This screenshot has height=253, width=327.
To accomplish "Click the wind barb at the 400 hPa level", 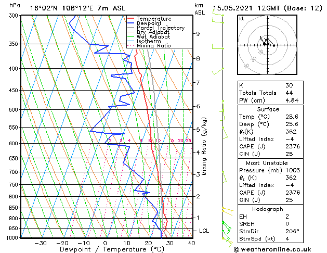I will click(217, 71).
